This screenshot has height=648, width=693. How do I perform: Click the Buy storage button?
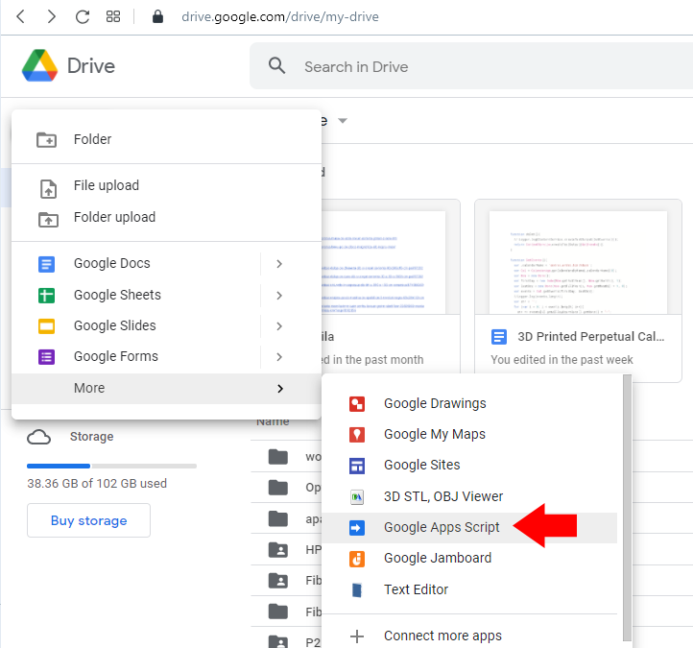click(x=88, y=520)
